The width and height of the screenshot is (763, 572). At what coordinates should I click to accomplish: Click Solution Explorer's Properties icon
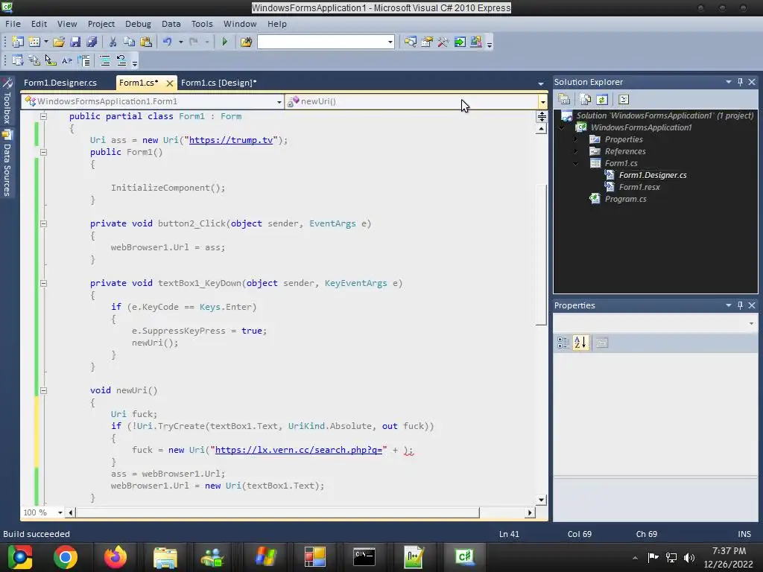pyautogui.click(x=565, y=99)
